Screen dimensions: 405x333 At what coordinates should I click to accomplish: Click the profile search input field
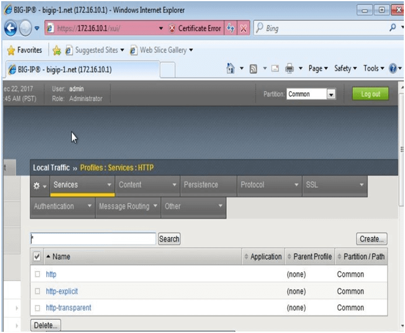[x=93, y=238]
